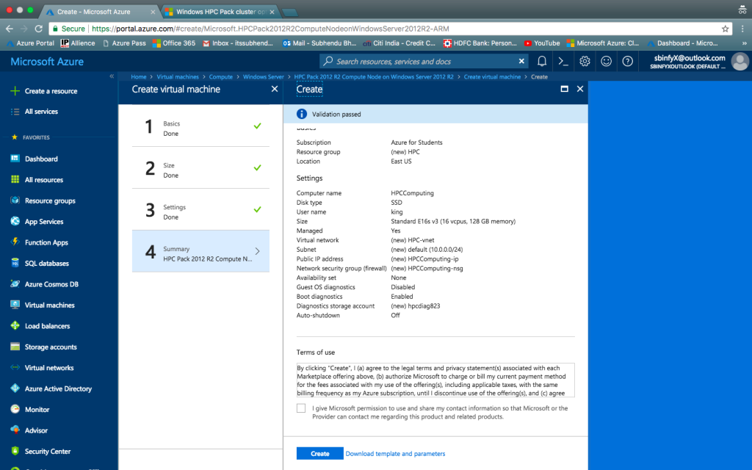Open the Office 365 bookmark
Viewport: 752px width, 470px height.
tap(173, 43)
